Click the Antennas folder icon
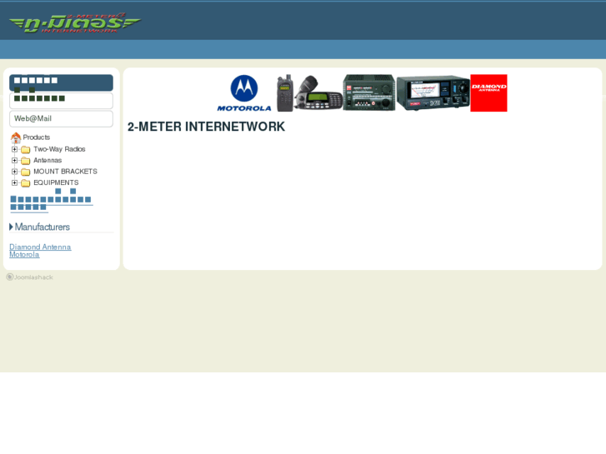Viewport: 606px width, 454px height. pyautogui.click(x=26, y=161)
